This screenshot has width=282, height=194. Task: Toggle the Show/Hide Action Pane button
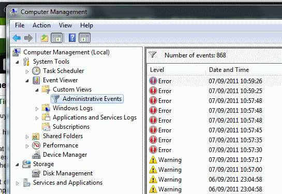pos(84,38)
